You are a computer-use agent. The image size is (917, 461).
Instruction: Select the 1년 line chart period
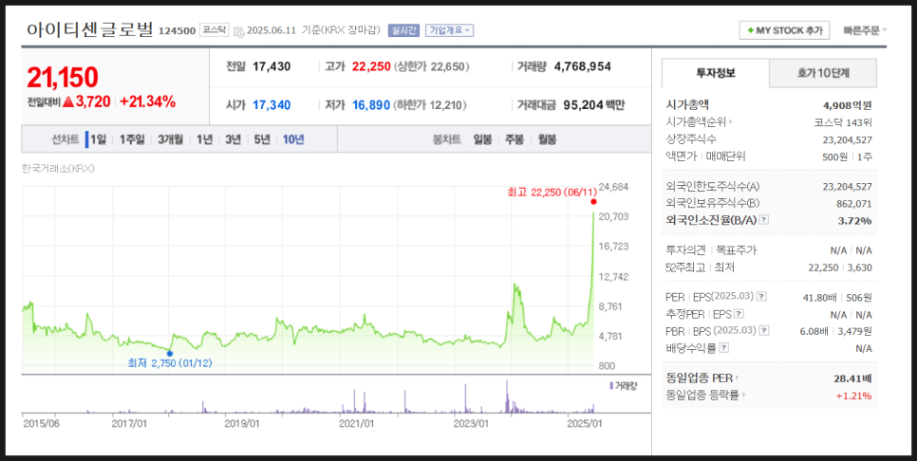[x=204, y=139]
